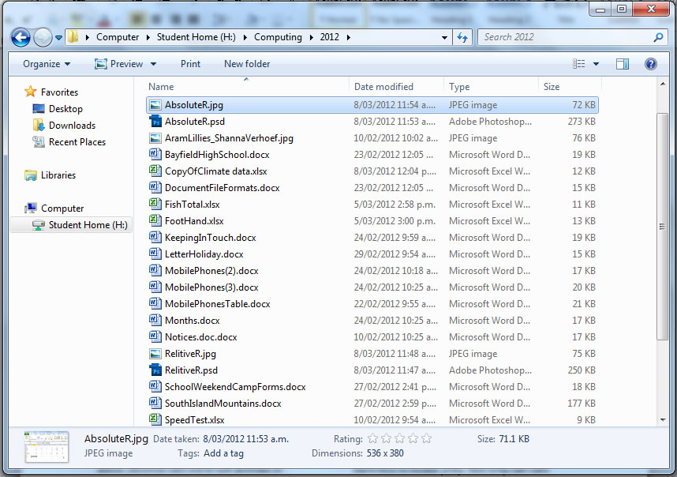This screenshot has height=477, width=677.
Task: Set rating to five stars
Action: click(427, 439)
